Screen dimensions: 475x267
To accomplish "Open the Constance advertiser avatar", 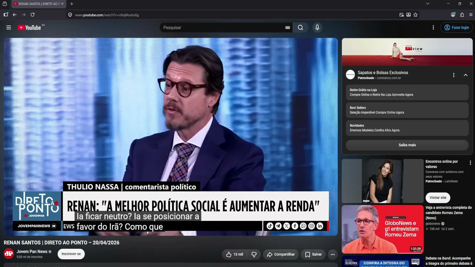I will [350, 75].
